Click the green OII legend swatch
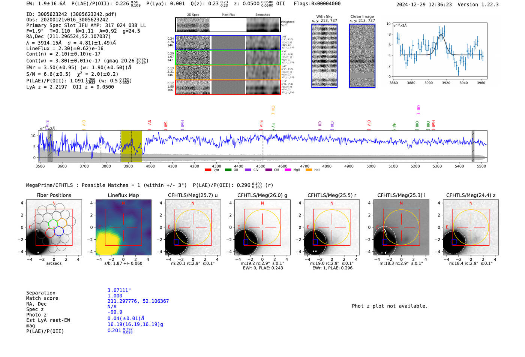Image resolution: width=525 pixels, height=357 pixels. click(x=228, y=170)
